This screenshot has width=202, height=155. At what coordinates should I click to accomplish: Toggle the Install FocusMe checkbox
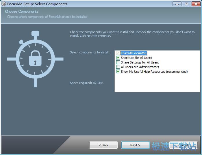coord(118,53)
